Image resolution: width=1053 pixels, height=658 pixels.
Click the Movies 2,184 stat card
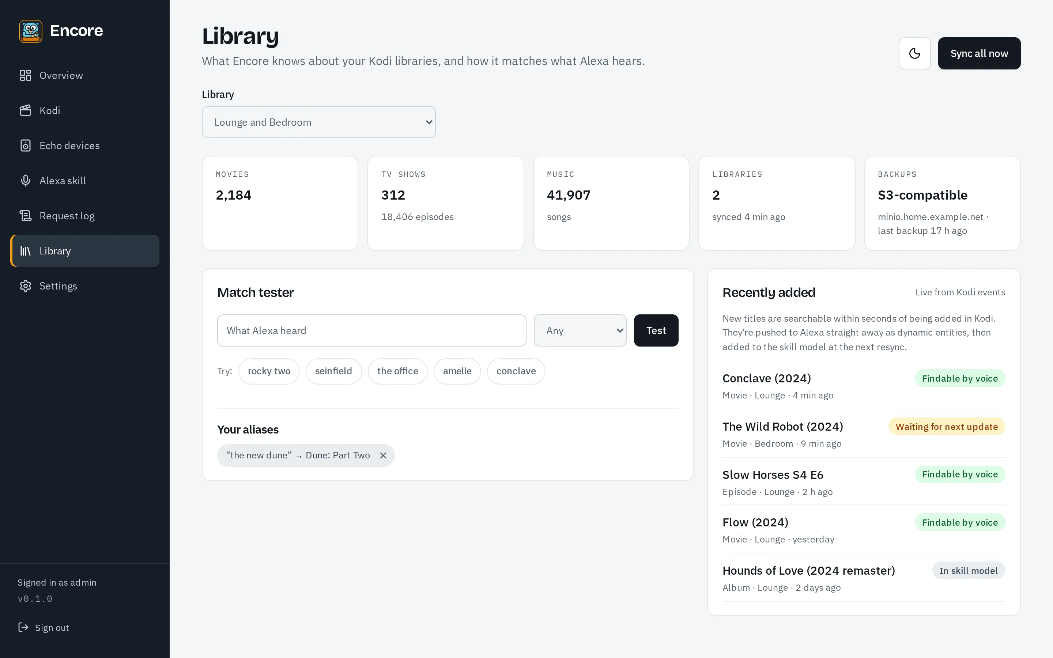(280, 203)
